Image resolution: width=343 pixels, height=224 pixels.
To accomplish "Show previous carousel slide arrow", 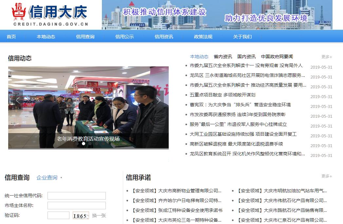I will point(18,100).
